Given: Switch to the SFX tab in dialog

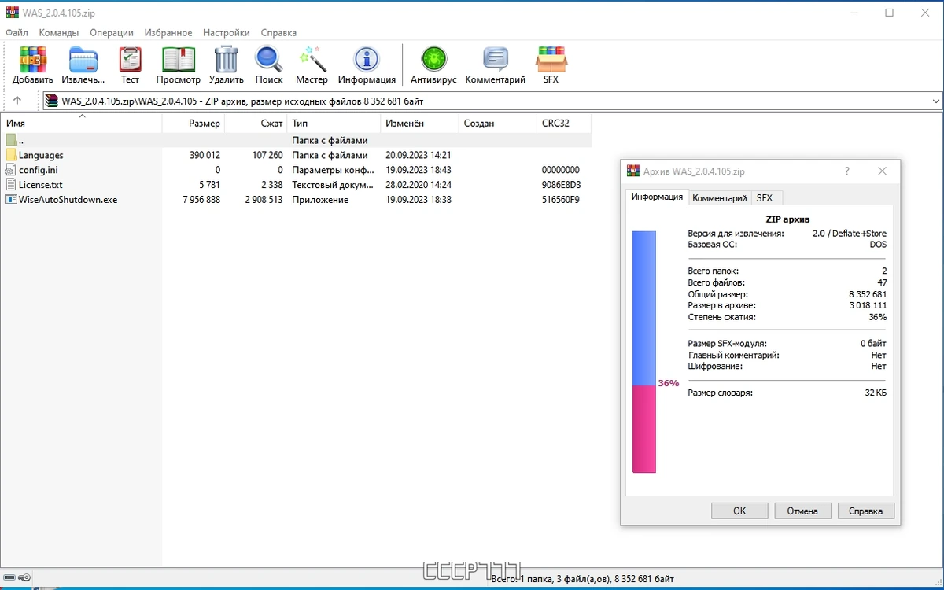Looking at the screenshot, I should 765,198.
